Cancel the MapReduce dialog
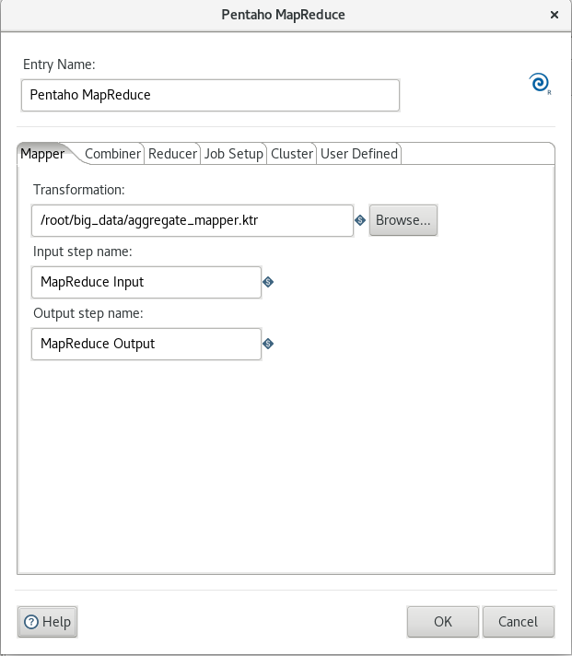The height and width of the screenshot is (656, 572). point(519,622)
